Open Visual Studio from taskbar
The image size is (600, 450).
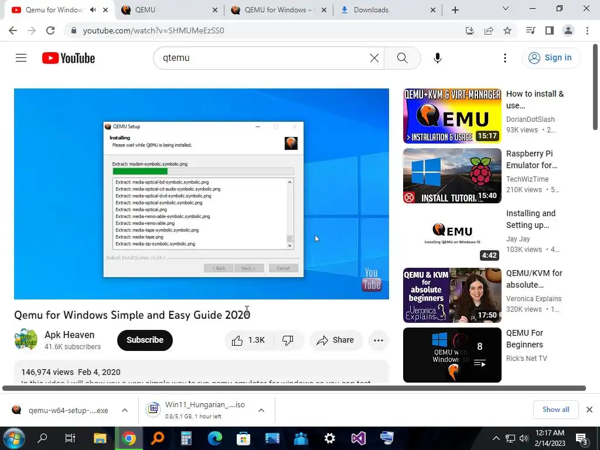point(358,438)
